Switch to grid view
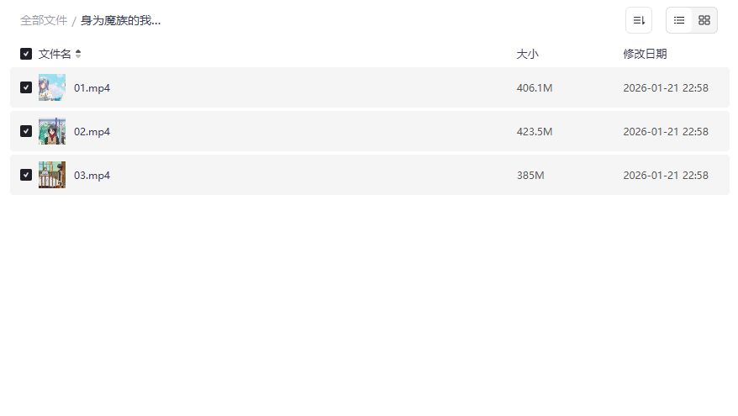 [x=704, y=20]
